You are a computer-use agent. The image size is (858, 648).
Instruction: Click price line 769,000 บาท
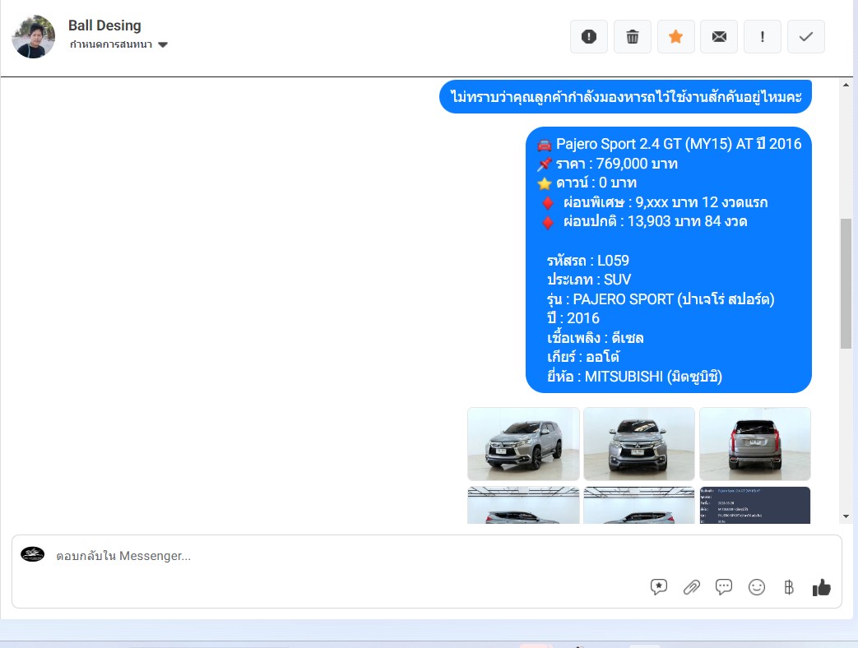click(607, 164)
